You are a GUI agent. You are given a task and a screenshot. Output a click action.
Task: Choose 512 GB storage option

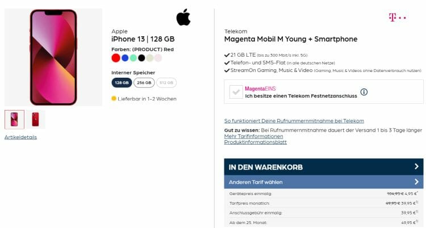click(x=166, y=83)
